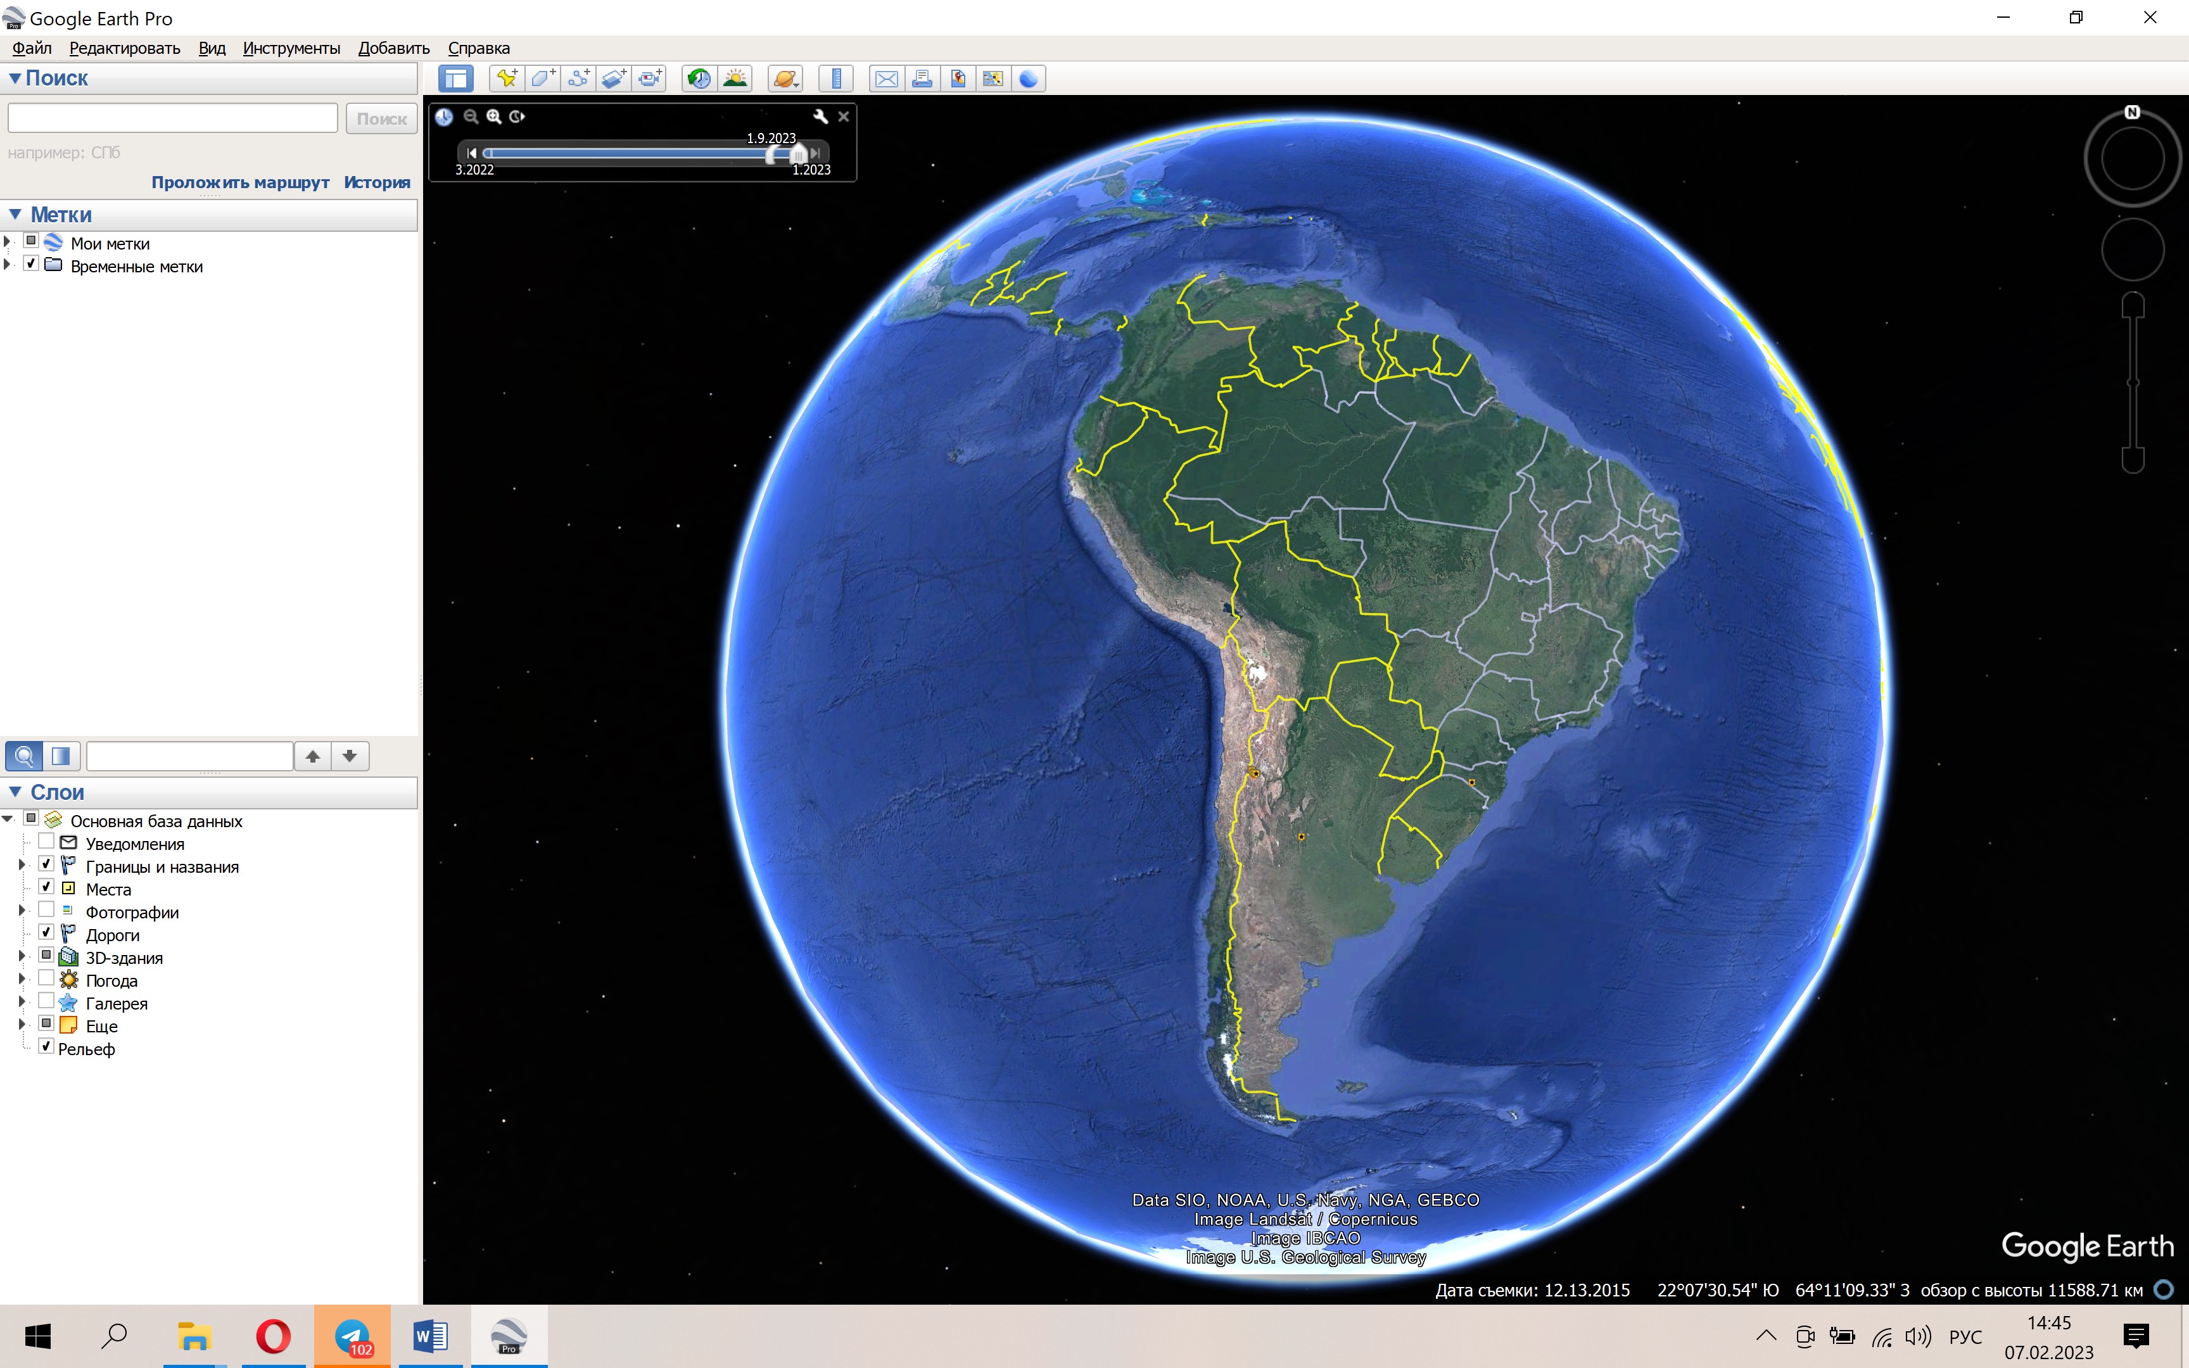Open the Инструменты menu
The width and height of the screenshot is (2189, 1368).
click(291, 48)
